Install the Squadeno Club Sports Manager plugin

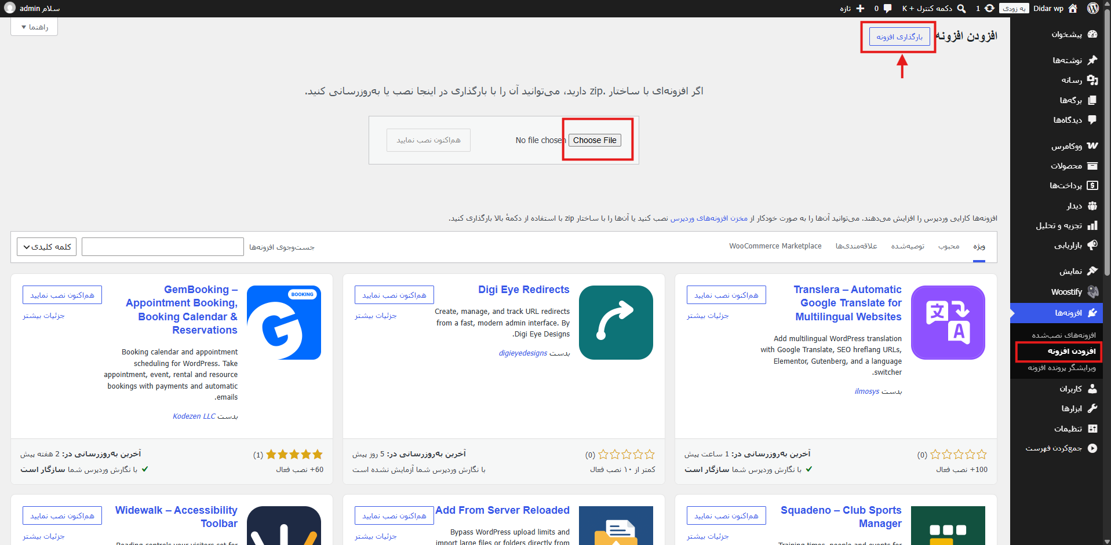pos(726,515)
